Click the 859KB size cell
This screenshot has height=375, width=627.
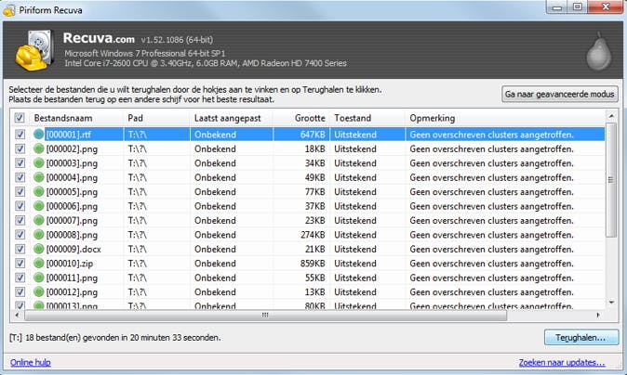pos(313,264)
